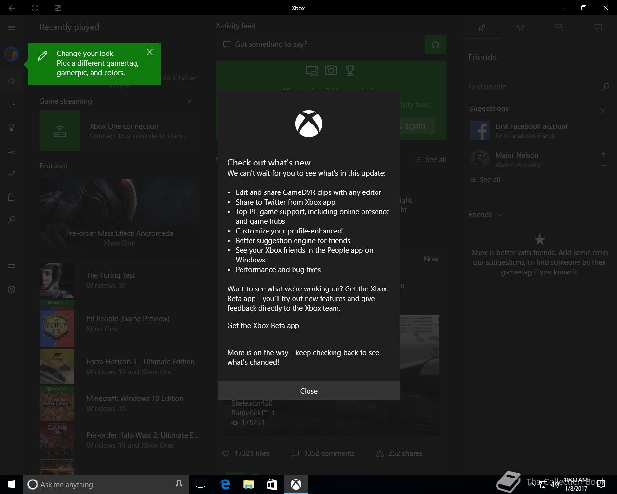Close the What's New dialog

tap(308, 391)
